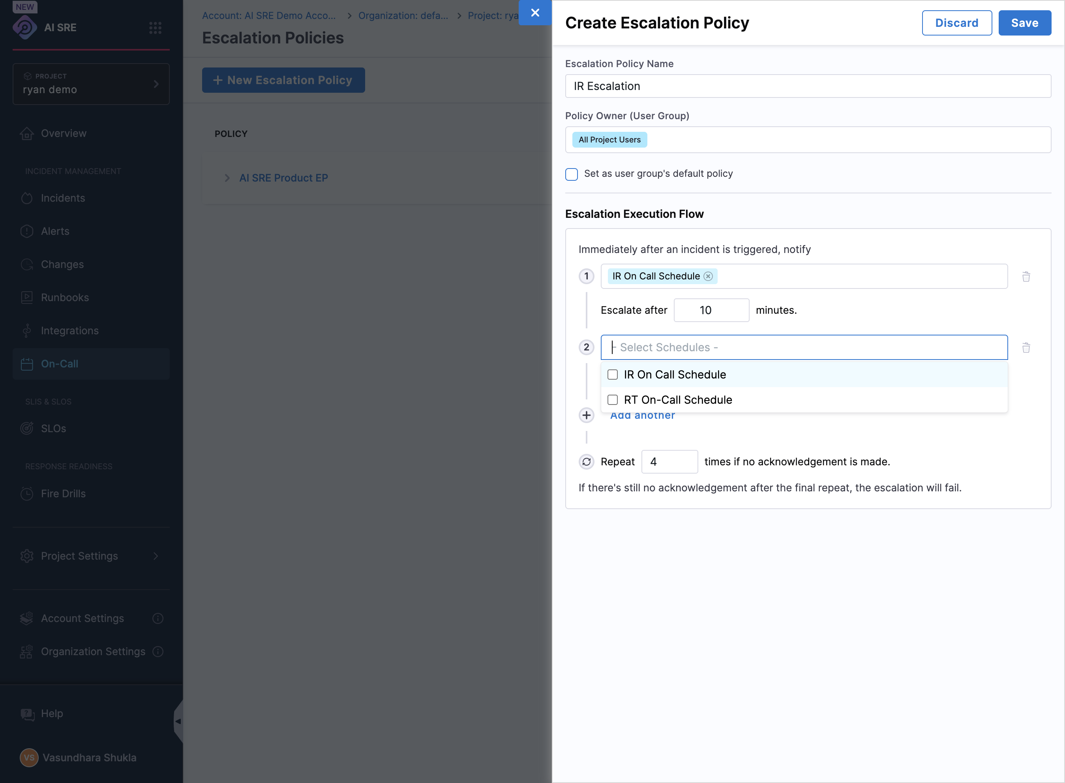The height and width of the screenshot is (783, 1065).
Task: Click the Repeat times field
Action: click(x=669, y=462)
